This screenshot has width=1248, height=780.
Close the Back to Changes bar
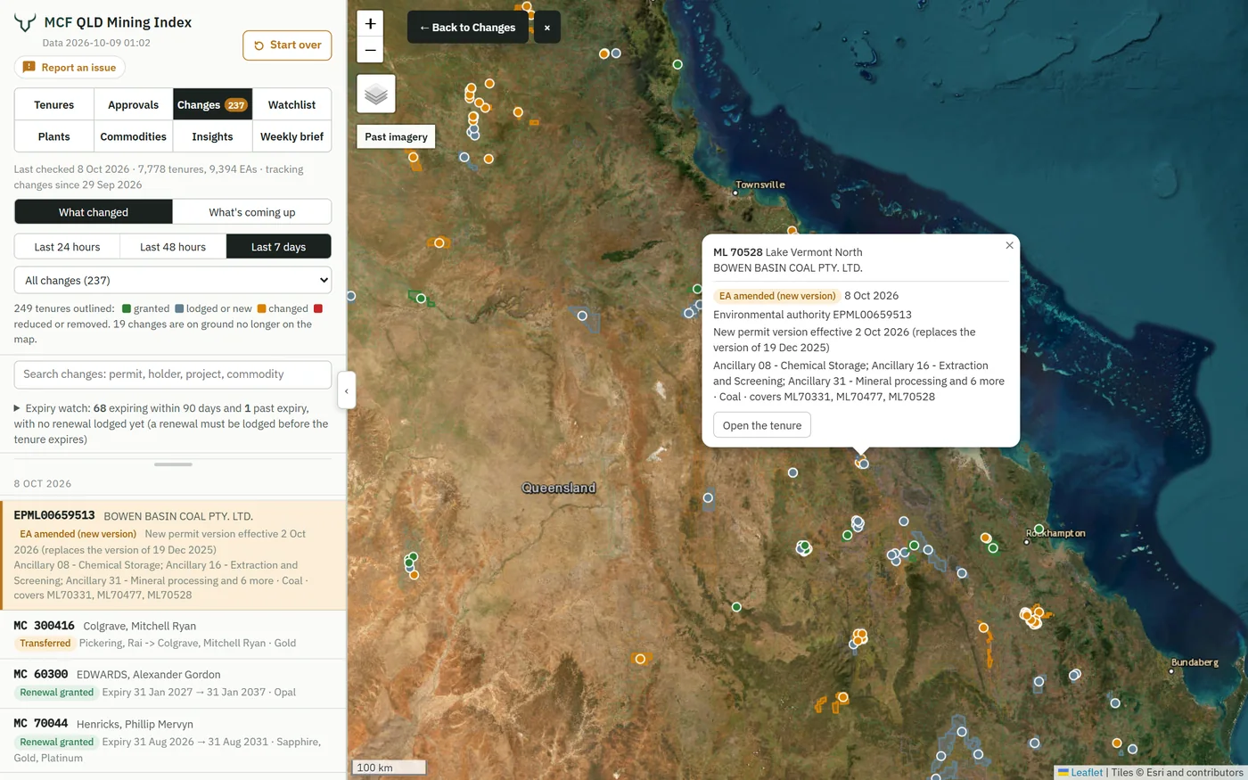[547, 28]
